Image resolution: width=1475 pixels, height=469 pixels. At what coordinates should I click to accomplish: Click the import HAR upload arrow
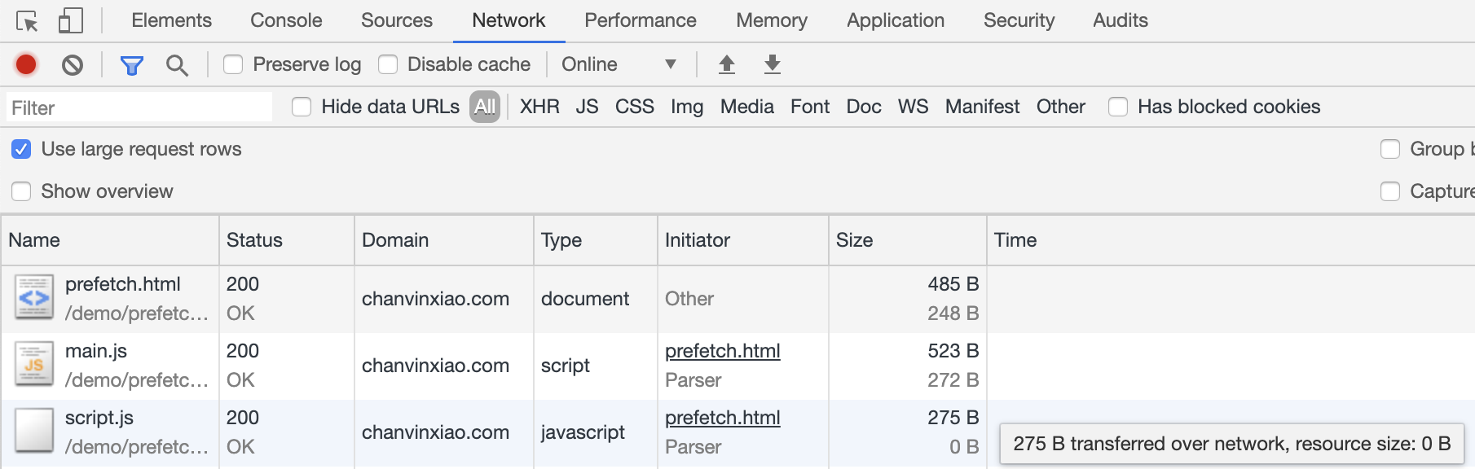coord(727,64)
